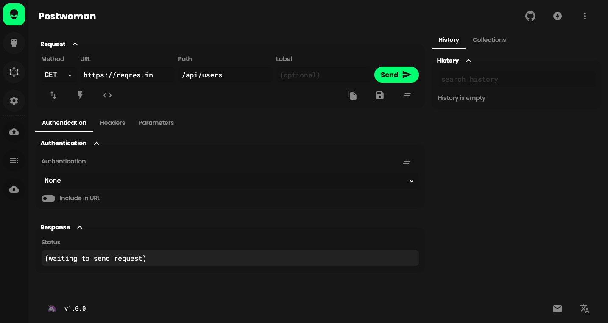Viewport: 608px width, 323px height.
Task: Click the sidebar list lines icon
Action: 14,160
